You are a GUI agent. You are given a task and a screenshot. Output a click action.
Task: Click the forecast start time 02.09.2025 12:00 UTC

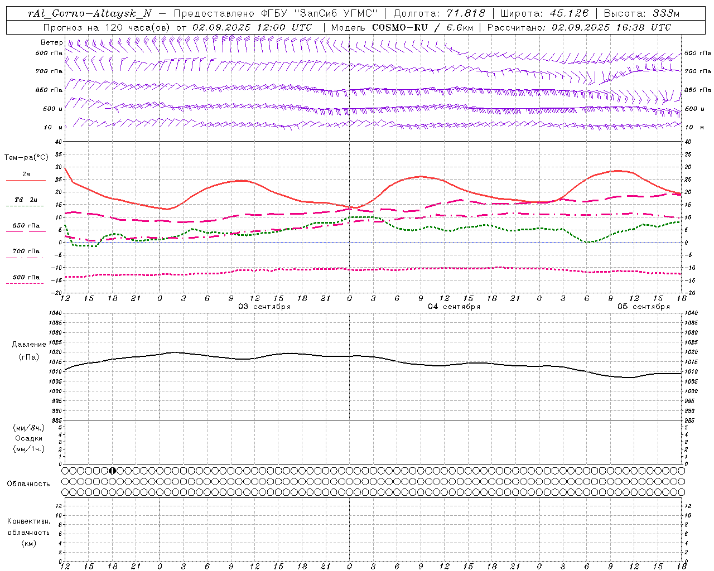tap(252, 27)
